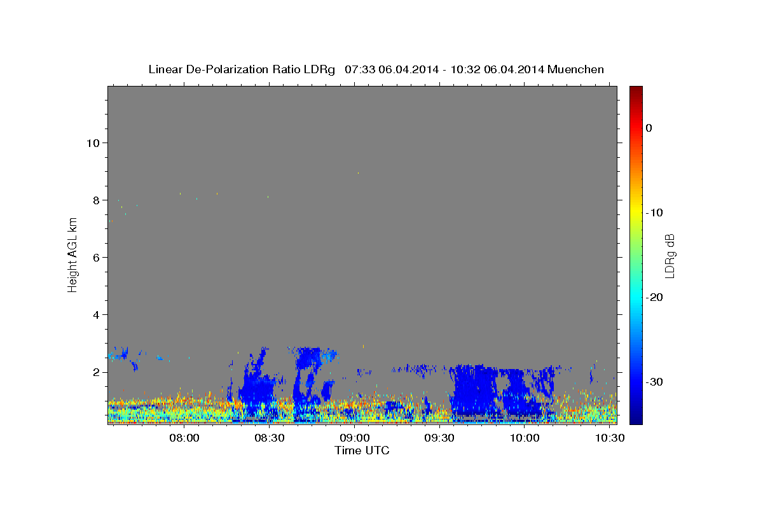Viewport: 763px width, 509px height.
Task: Click the 09:00 time axis label
Action: (x=355, y=438)
